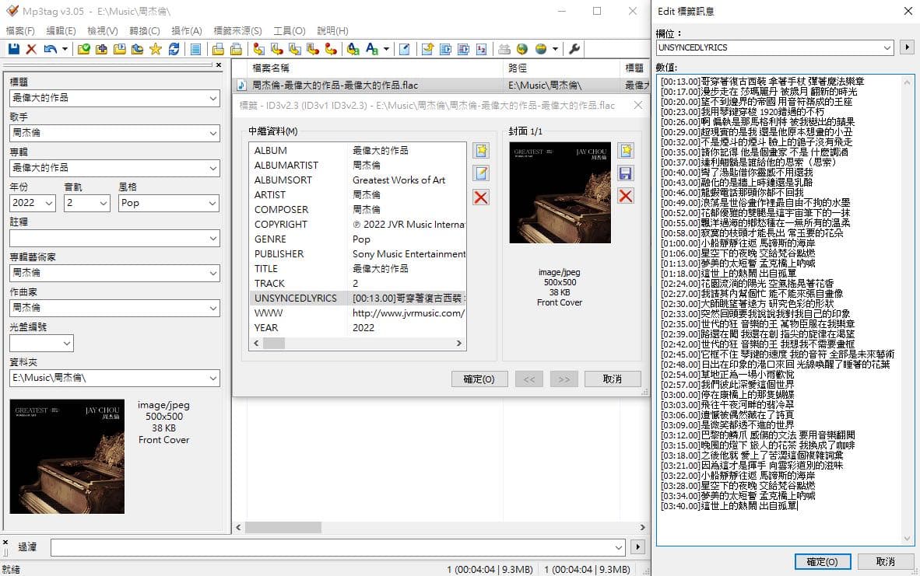Click 取消 in the metadata tag dialog
Image resolution: width=920 pixels, height=576 pixels.
coord(613,379)
